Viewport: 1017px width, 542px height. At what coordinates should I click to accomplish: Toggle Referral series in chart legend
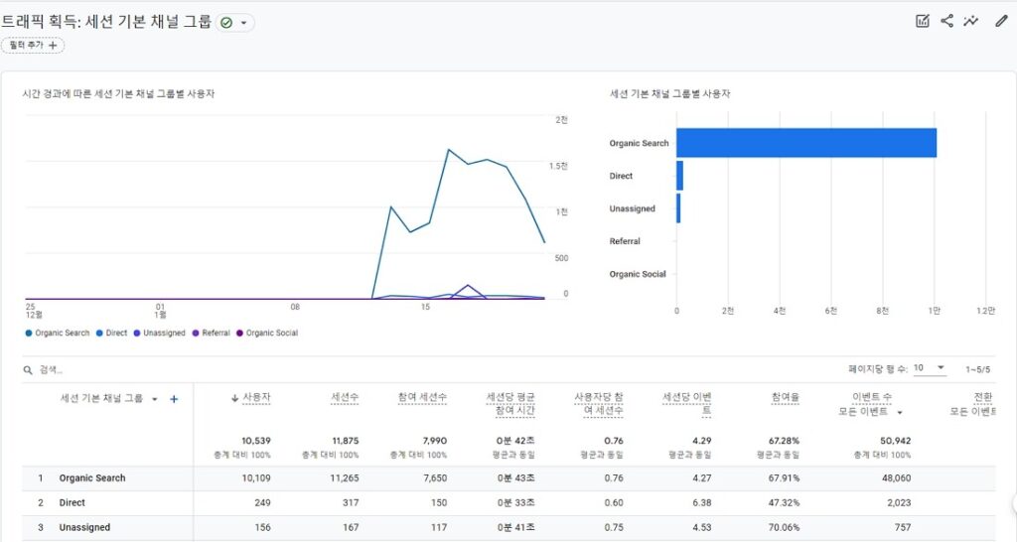(x=211, y=334)
